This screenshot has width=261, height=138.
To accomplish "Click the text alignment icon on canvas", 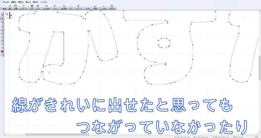I will tap(7, 15).
